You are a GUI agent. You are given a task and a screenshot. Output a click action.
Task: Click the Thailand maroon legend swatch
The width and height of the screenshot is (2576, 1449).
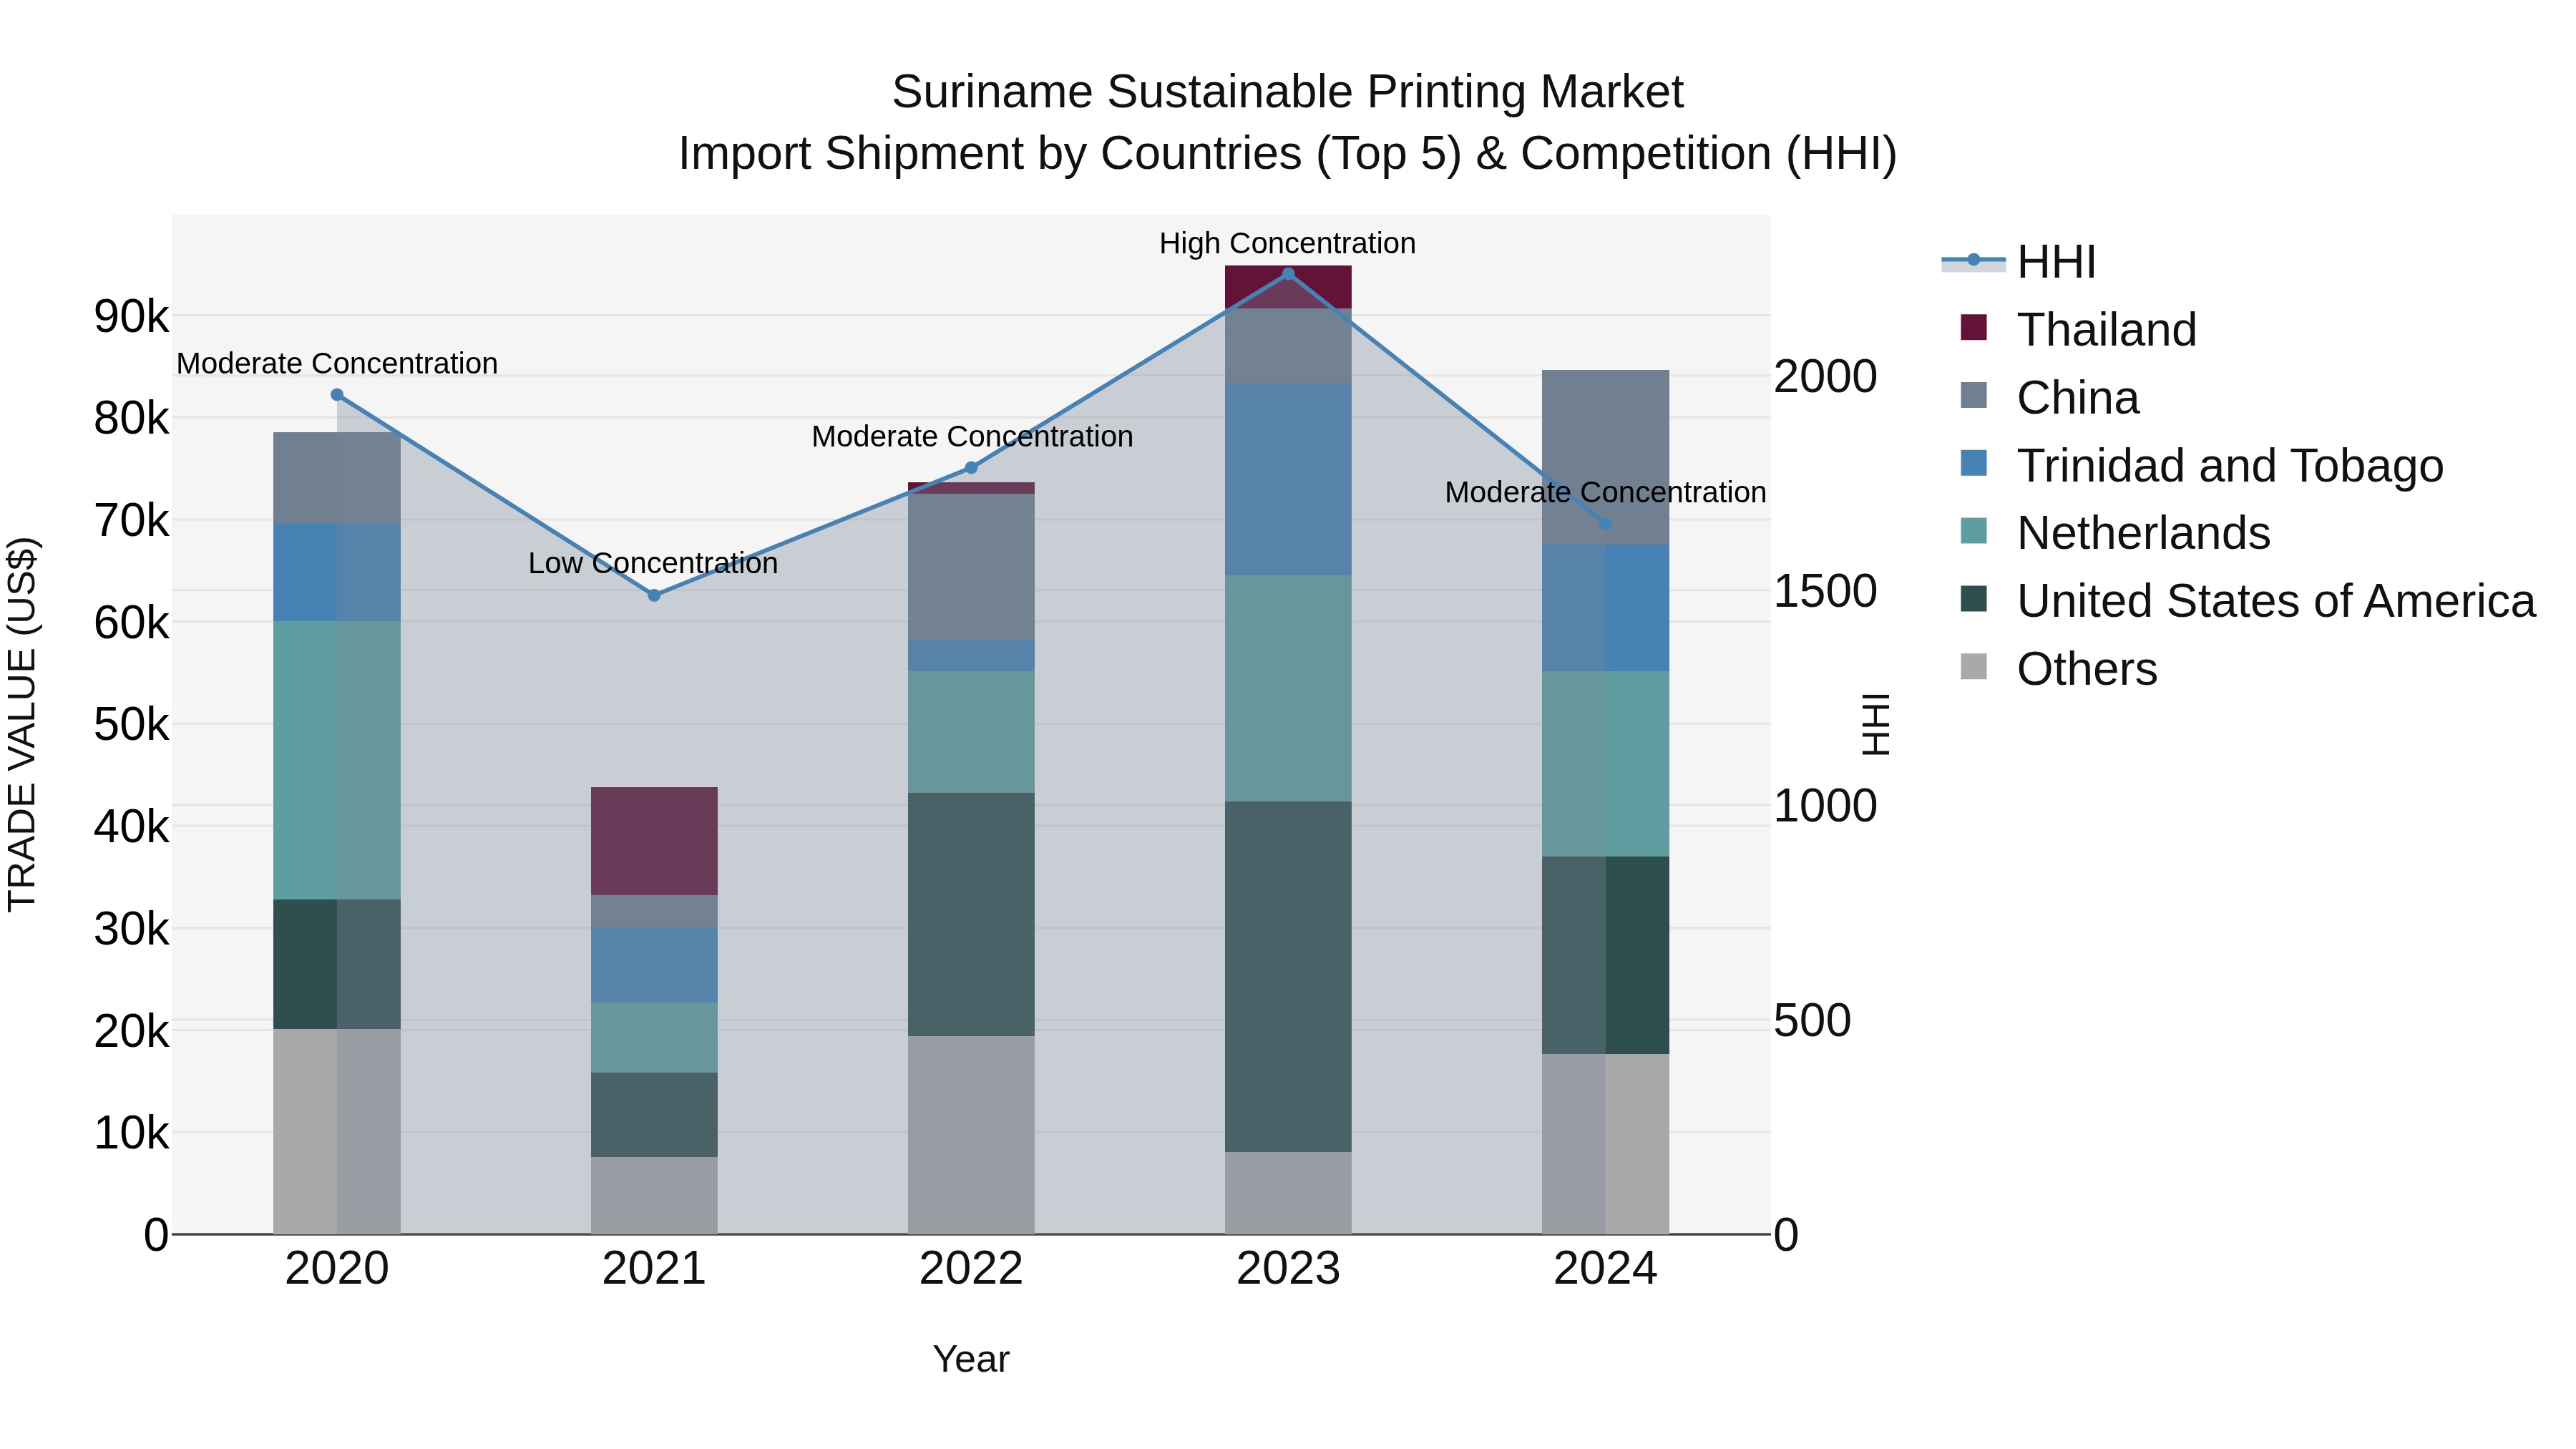1974,327
